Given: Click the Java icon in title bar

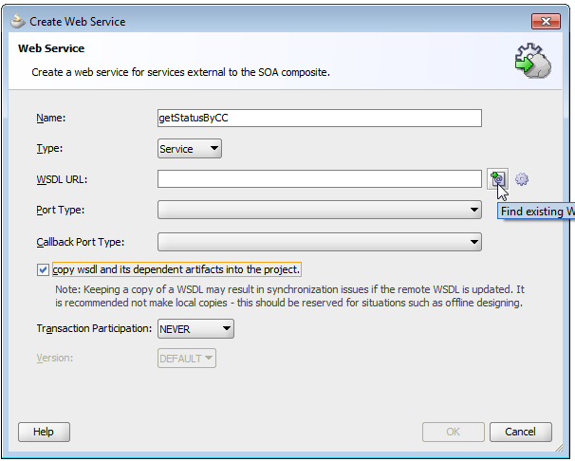Looking at the screenshot, I should coord(16,21).
